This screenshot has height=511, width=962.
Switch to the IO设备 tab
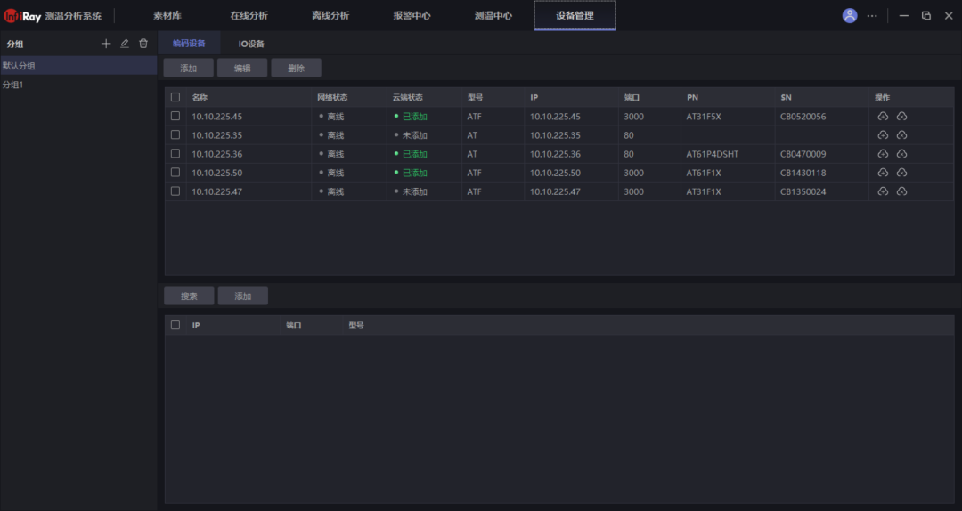250,44
